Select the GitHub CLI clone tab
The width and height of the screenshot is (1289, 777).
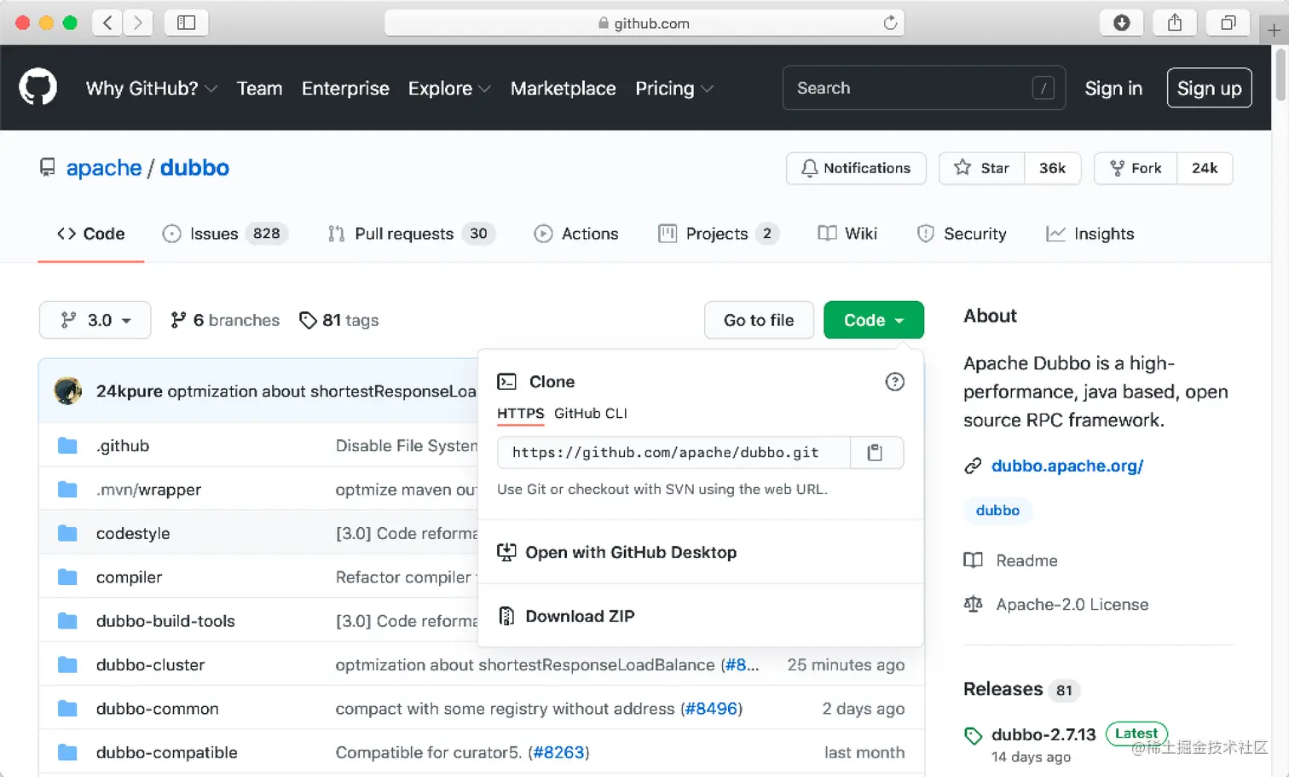(x=591, y=413)
